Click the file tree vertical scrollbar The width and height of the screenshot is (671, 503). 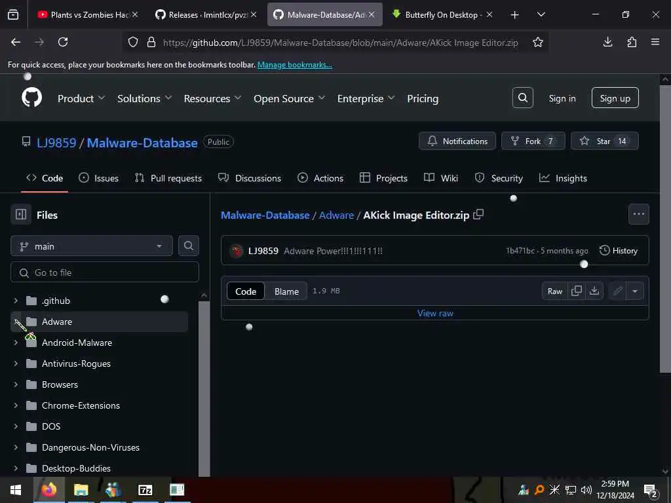click(x=204, y=388)
